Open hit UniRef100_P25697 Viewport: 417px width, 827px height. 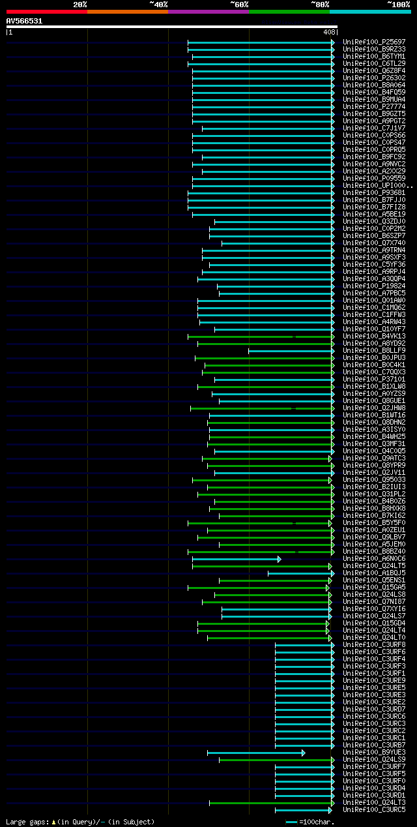click(374, 42)
